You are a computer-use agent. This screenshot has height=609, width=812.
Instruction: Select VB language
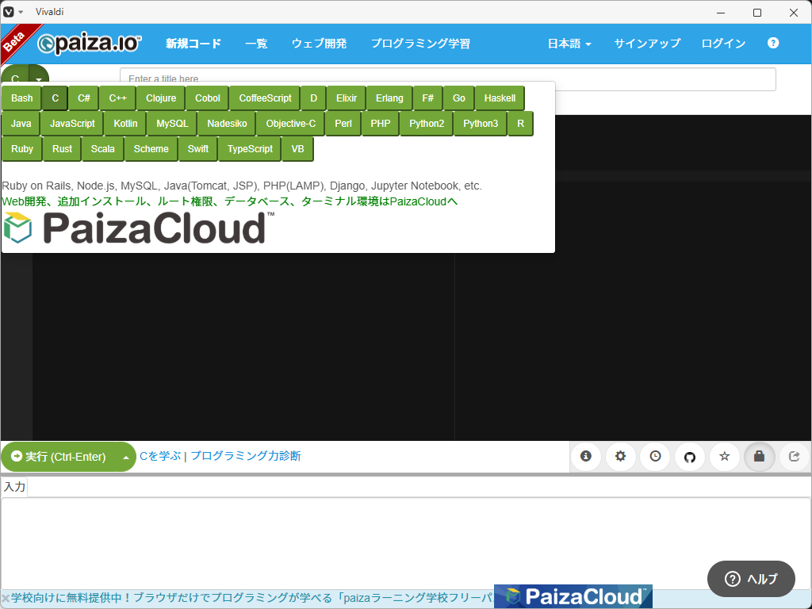tap(298, 149)
